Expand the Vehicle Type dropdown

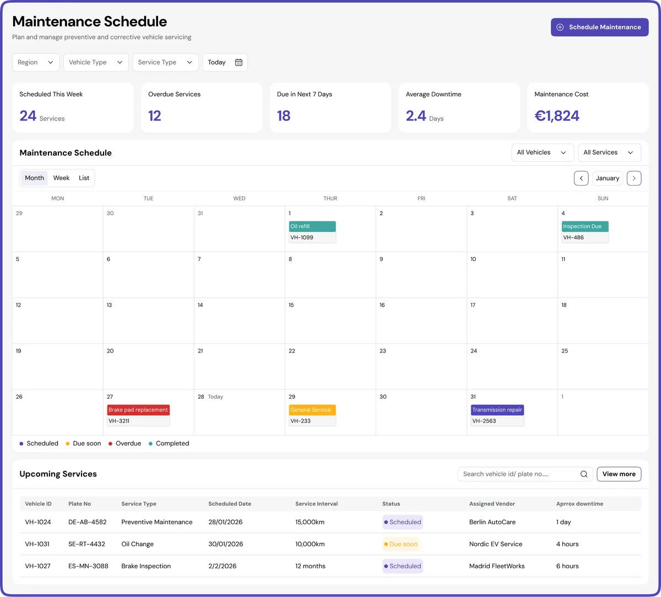(x=96, y=62)
